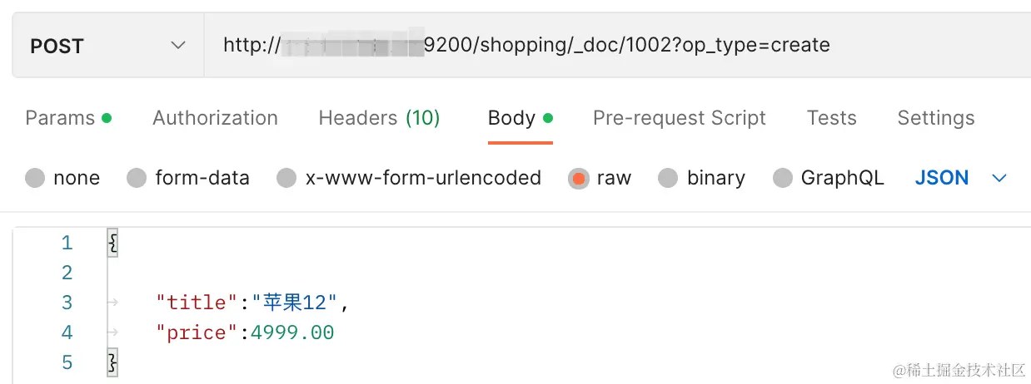
Task: Select the none body type radio
Action: click(35, 178)
